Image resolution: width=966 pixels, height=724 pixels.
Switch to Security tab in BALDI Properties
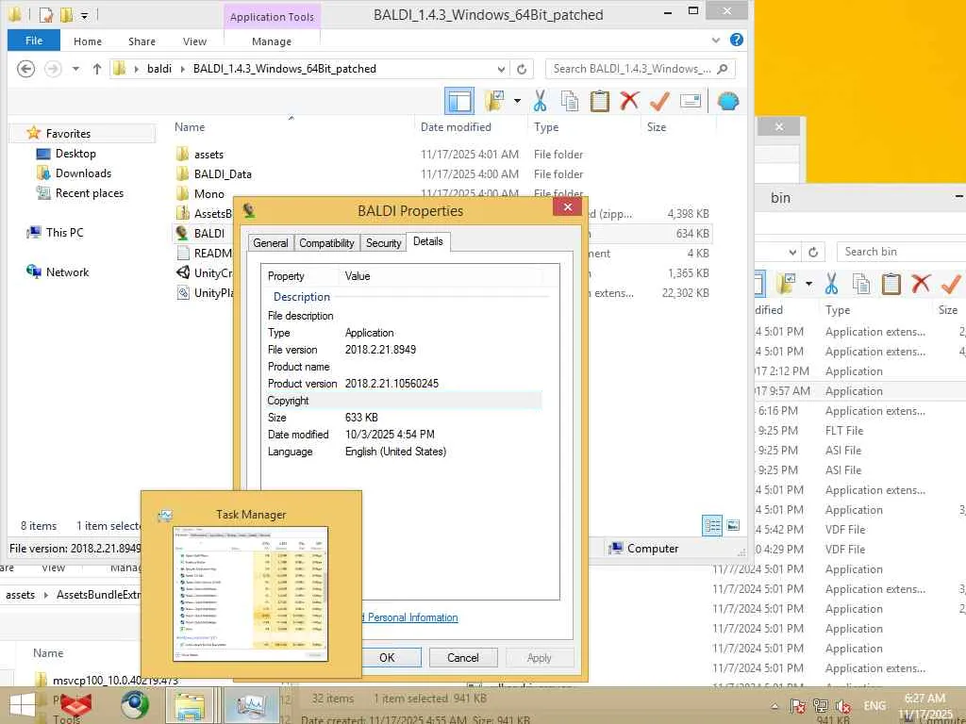click(383, 242)
